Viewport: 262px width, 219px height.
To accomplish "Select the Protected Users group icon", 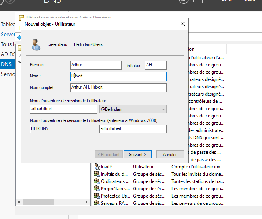I will (97, 196).
